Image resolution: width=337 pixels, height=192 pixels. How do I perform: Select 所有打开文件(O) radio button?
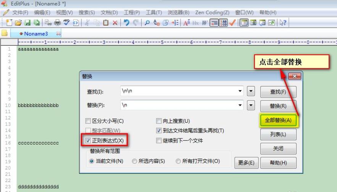point(178,161)
